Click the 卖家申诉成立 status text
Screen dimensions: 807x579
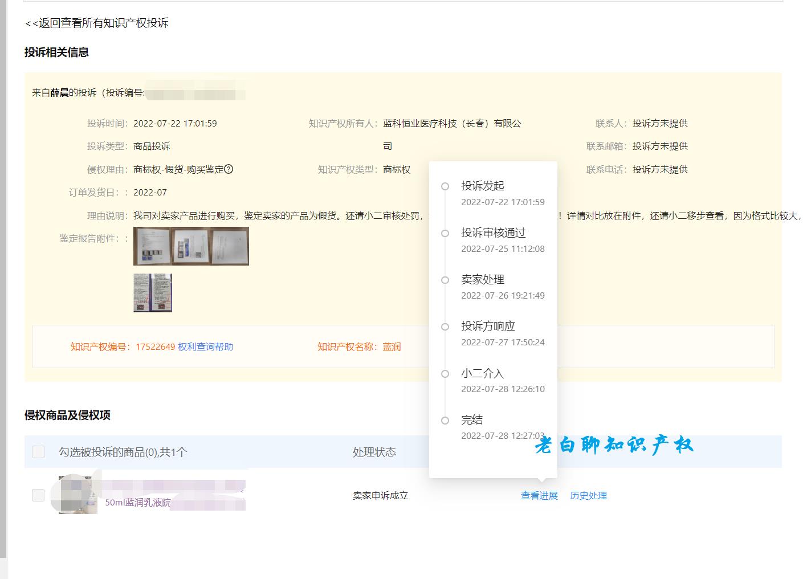pyautogui.click(x=381, y=495)
